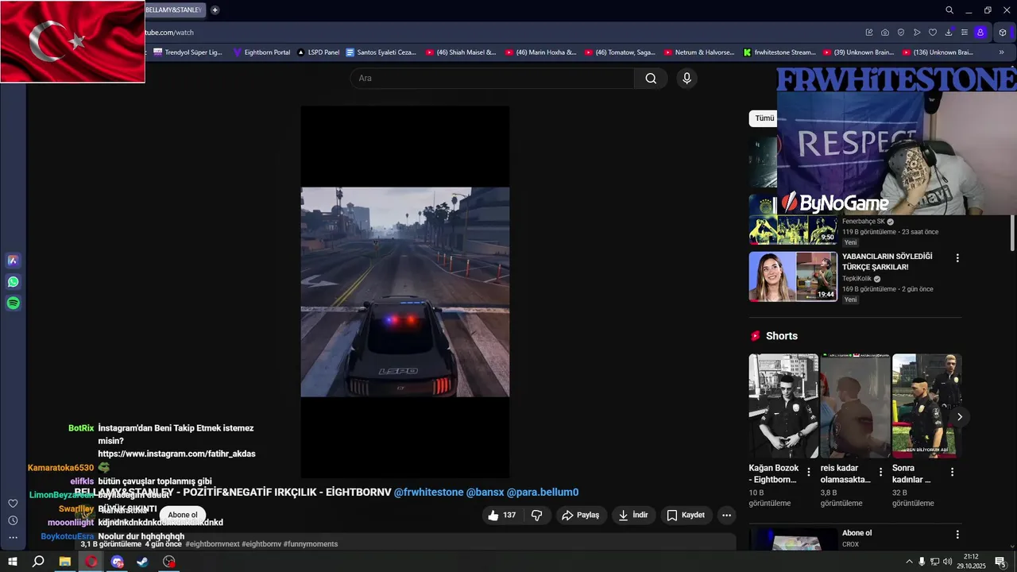The image size is (1017, 572).
Task: Click the send-flow arrow icon in toolbar
Action: coord(917,33)
